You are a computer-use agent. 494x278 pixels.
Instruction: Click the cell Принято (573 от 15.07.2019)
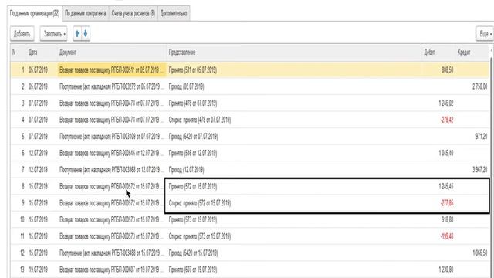193,219
